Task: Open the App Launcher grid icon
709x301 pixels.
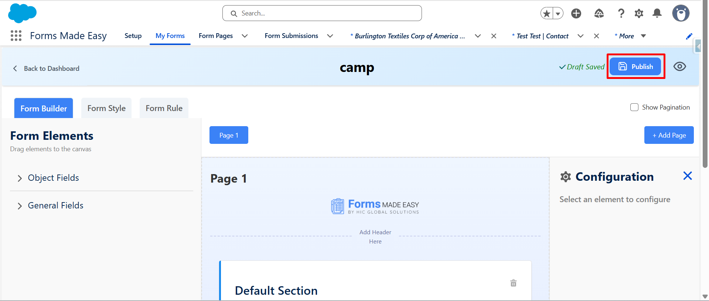Action: pos(16,36)
